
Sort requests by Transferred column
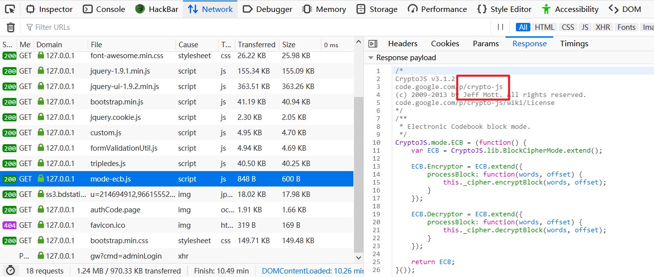[256, 45]
